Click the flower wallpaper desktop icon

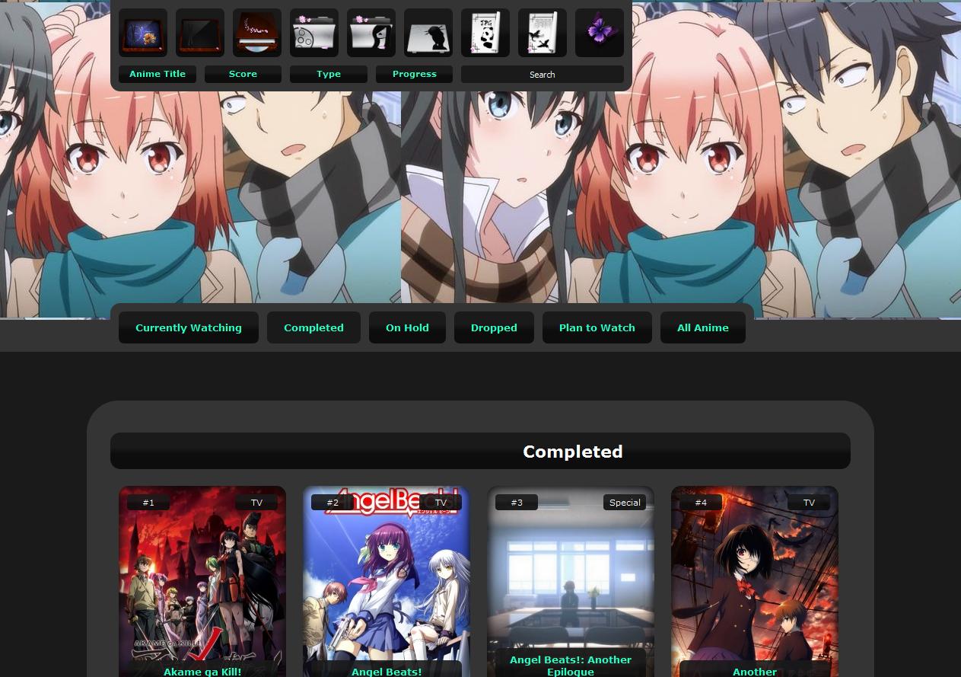143,33
